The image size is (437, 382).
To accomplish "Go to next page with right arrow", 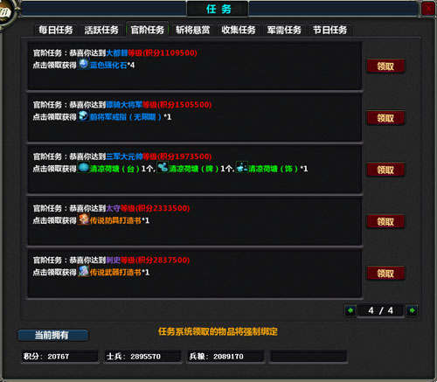I will pos(412,310).
